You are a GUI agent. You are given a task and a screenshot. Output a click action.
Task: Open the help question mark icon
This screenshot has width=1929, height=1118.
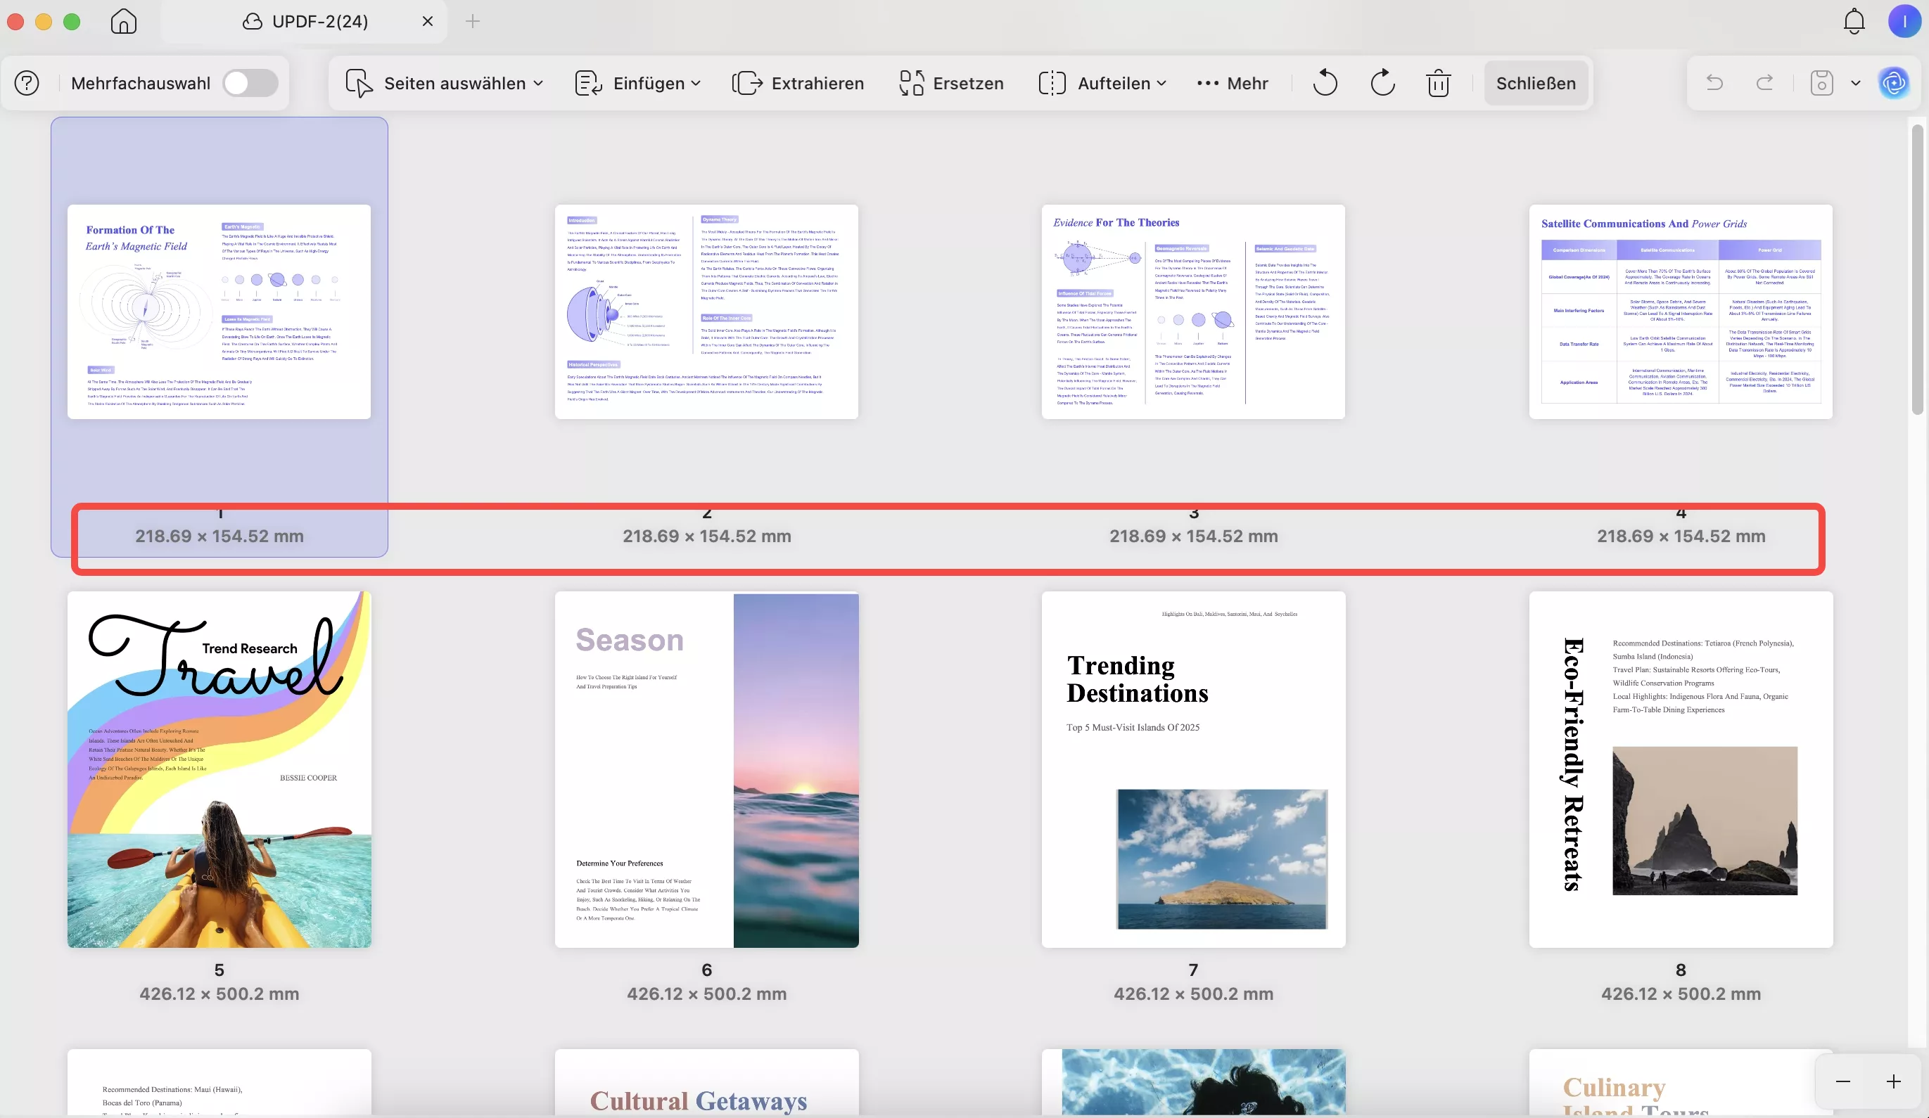tap(26, 83)
